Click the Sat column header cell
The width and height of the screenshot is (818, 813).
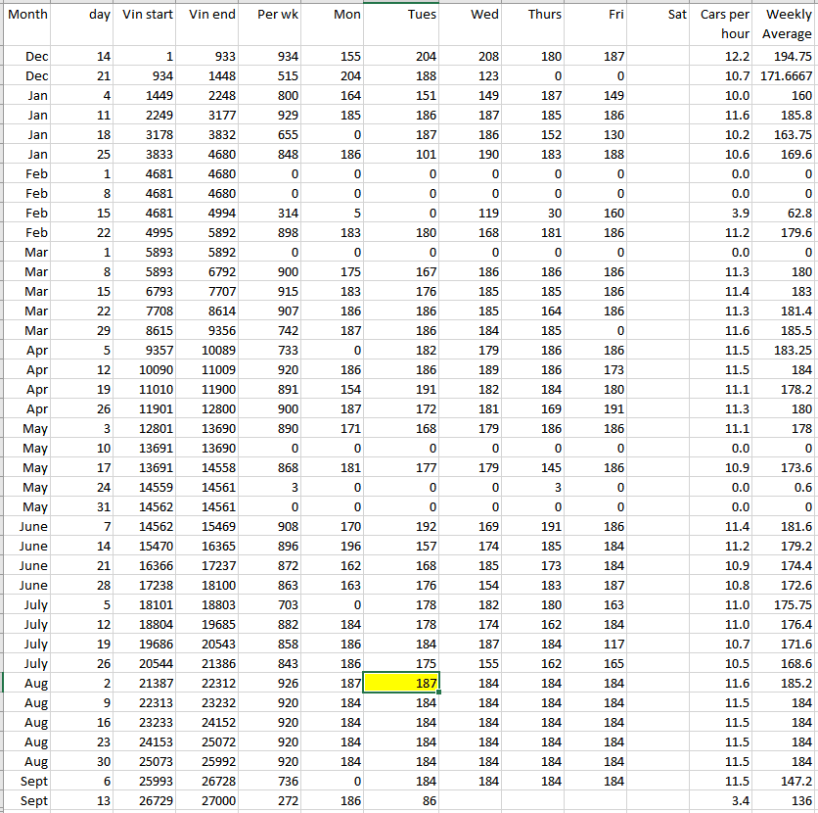pyautogui.click(x=660, y=15)
